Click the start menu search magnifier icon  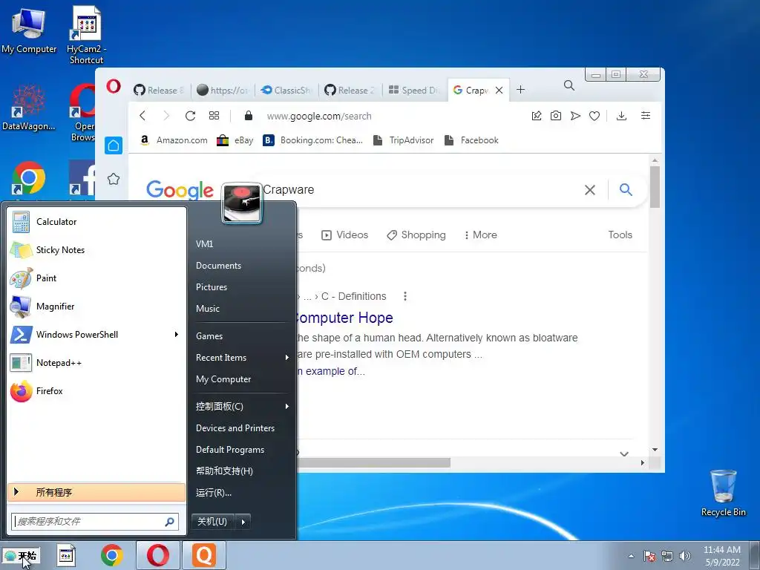tap(170, 522)
